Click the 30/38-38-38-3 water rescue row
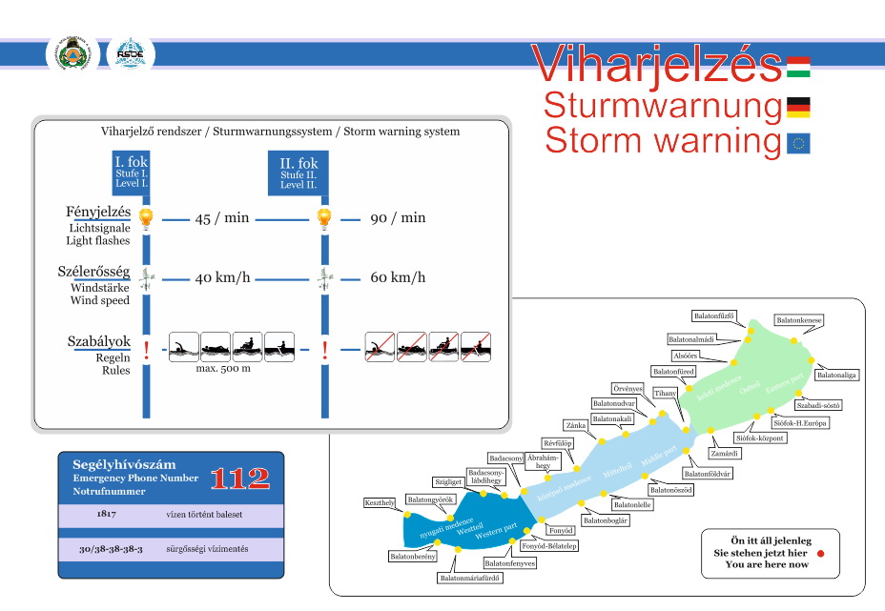Viewport: 885px width, 611px height. [172, 550]
